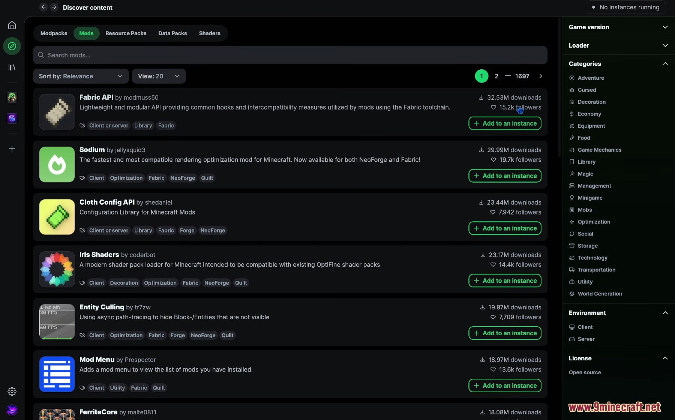Screen dimensions: 675x420
Task: Toggle the Minigame category filter
Action: [x=586, y=198]
